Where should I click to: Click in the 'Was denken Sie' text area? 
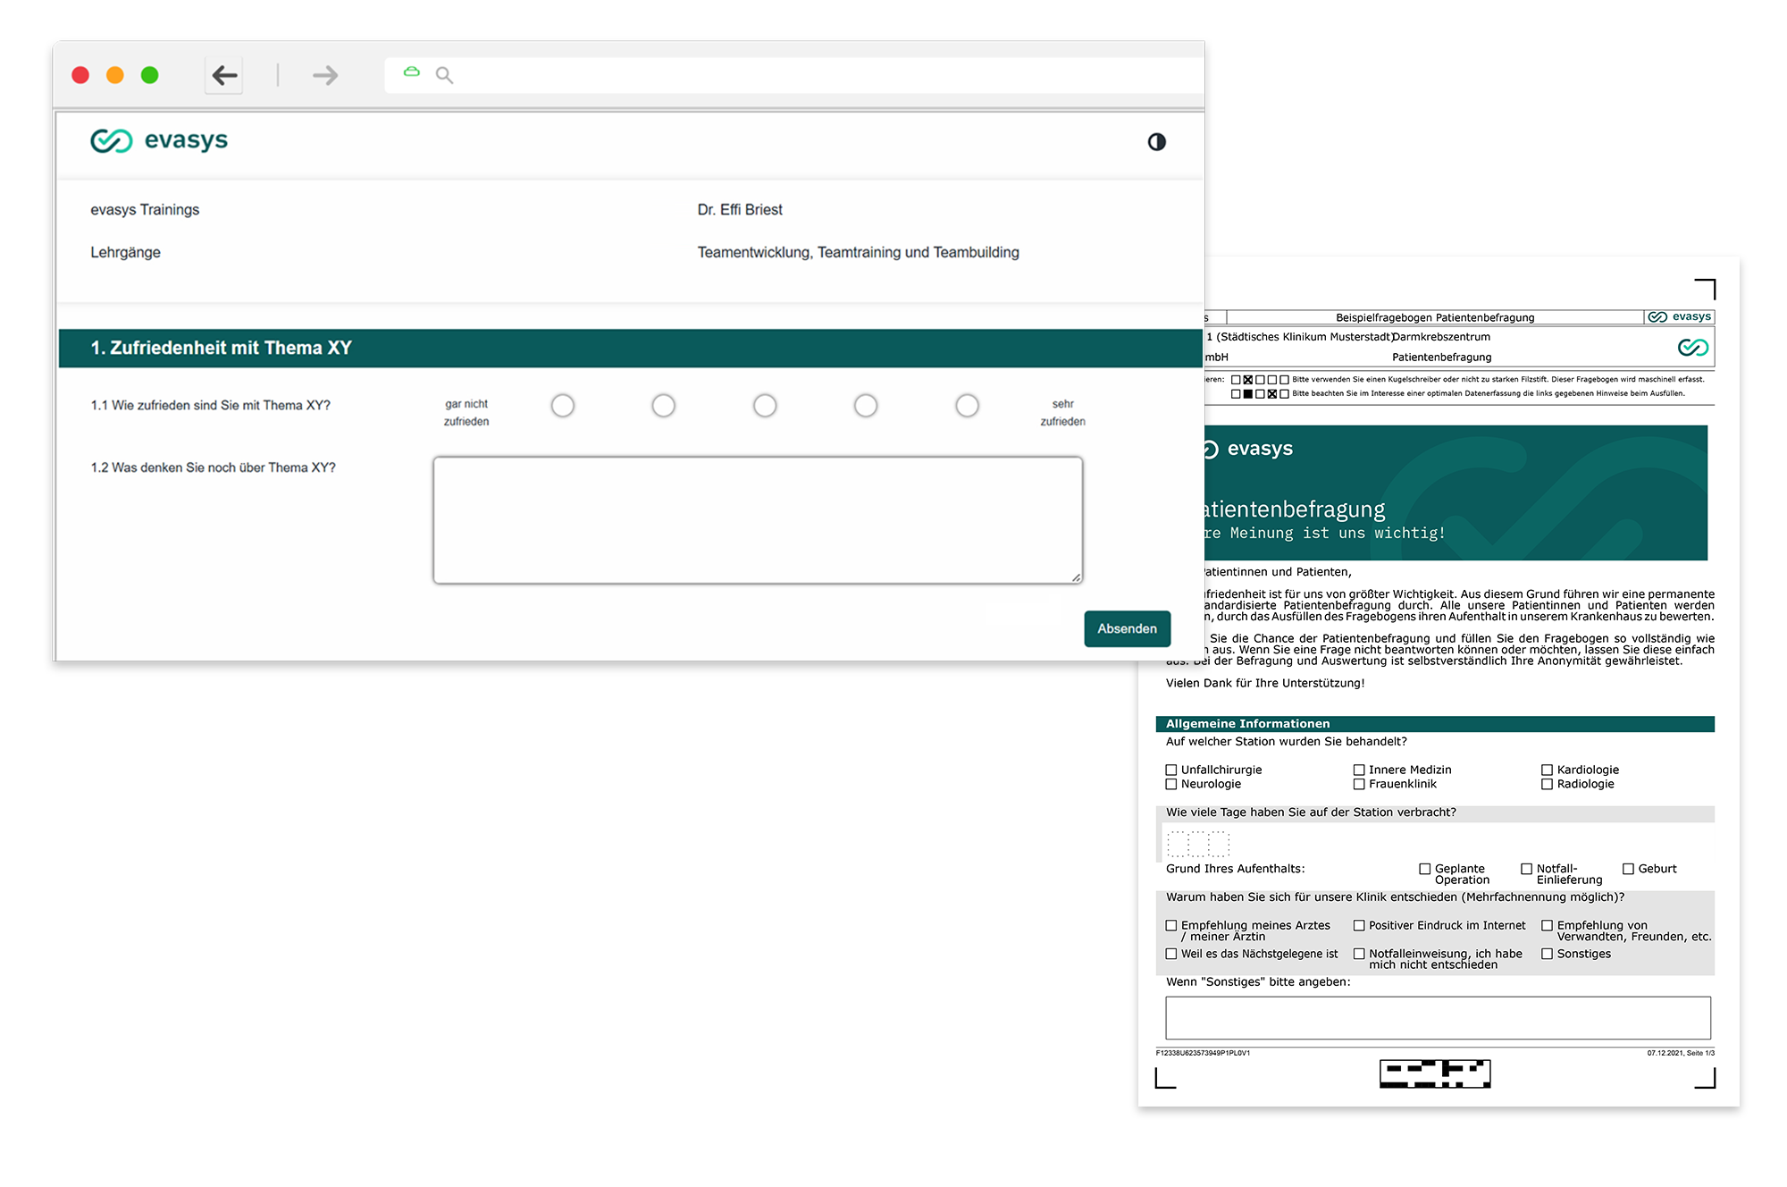click(758, 520)
